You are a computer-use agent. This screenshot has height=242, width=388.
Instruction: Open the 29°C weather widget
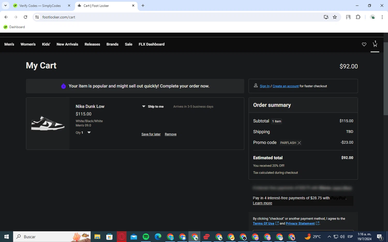point(312,237)
